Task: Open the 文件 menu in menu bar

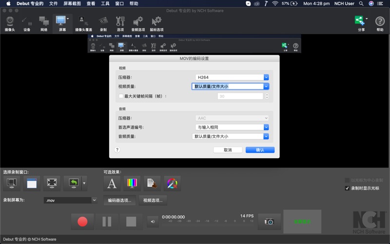Action: tap(54, 3)
